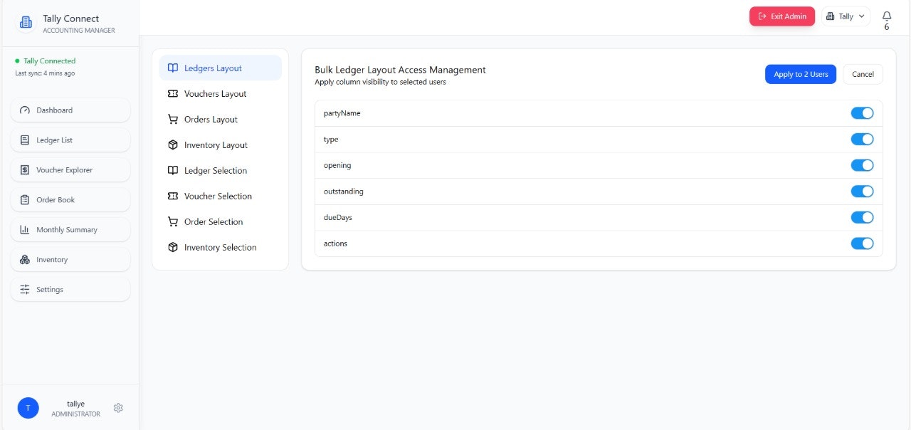Click the notification bell icon
911x430 pixels.
click(887, 16)
